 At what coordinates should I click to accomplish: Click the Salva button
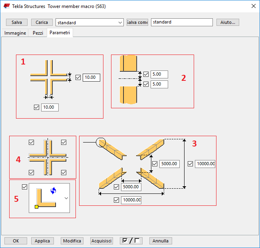coord(17,22)
